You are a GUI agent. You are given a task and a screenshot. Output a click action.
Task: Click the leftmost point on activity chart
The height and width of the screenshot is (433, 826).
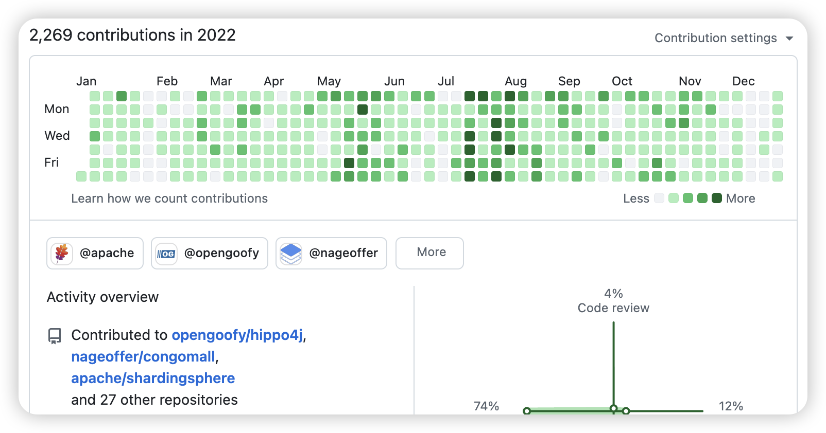coord(526,411)
